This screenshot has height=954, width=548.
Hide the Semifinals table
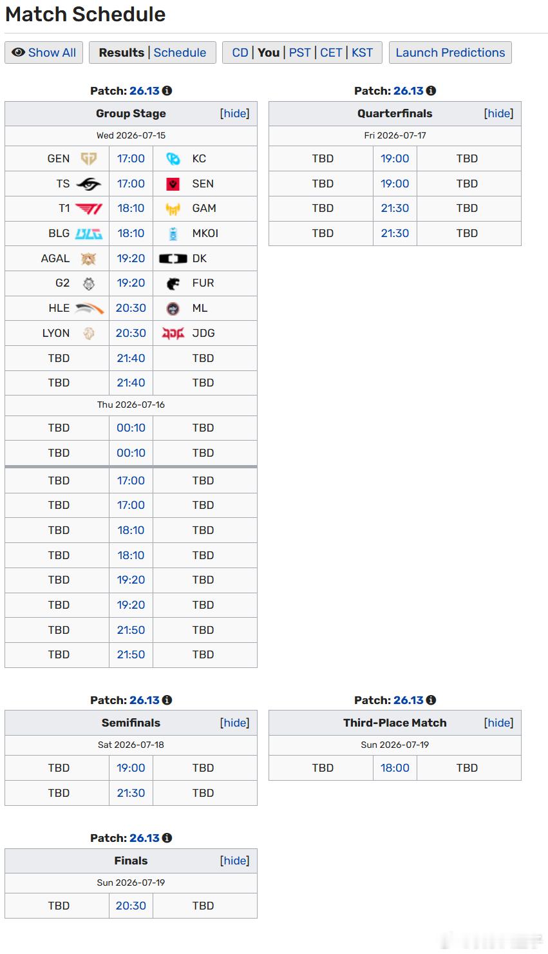click(x=234, y=723)
